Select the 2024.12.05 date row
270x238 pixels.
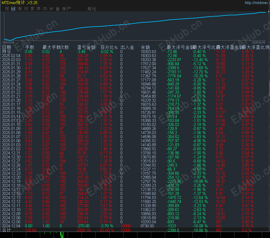11,222
